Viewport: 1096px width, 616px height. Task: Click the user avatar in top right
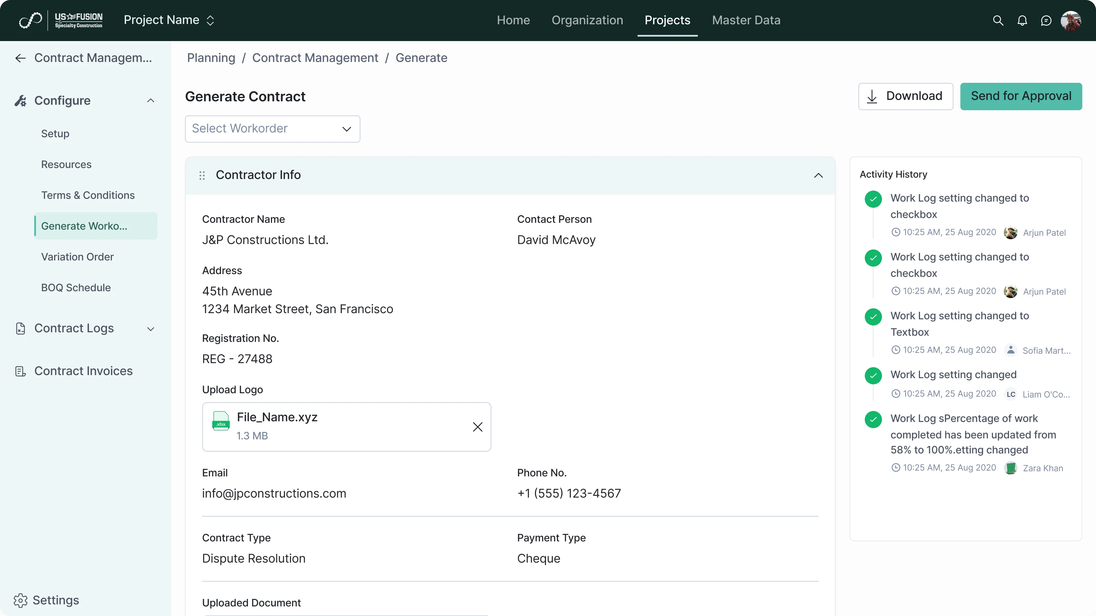point(1071,20)
